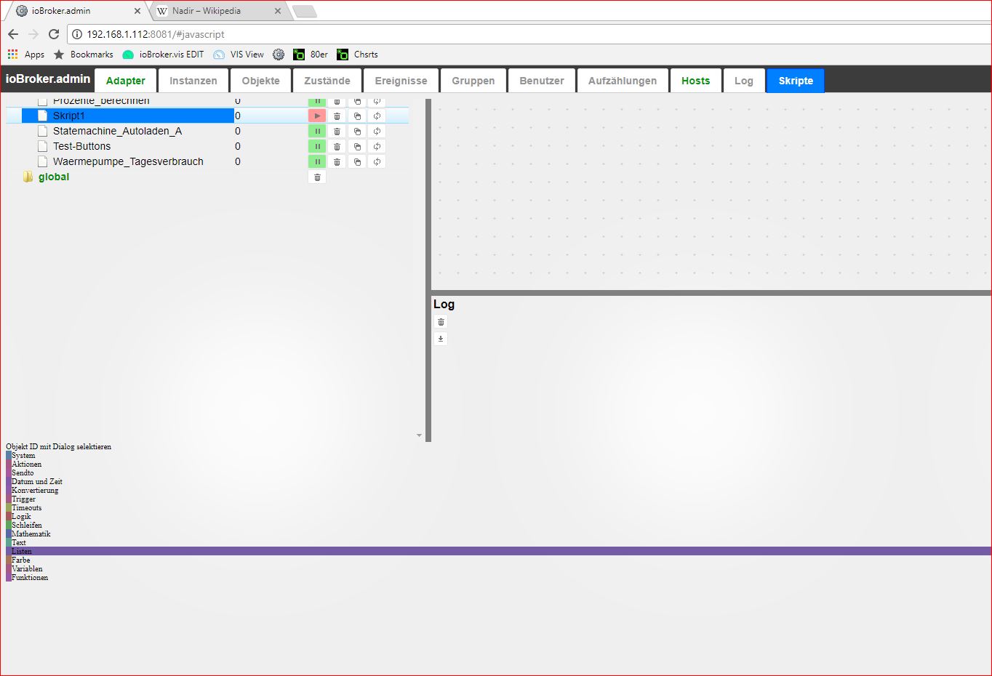Click the address bar showing 192.168.1.112:8081
This screenshot has width=992, height=676.
coord(529,34)
